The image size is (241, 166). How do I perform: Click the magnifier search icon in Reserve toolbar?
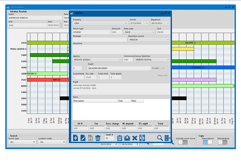(160, 138)
